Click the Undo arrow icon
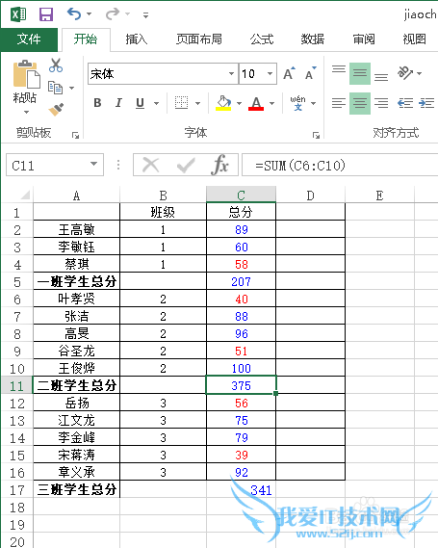Screen dimensions: 438x548 [x=74, y=14]
